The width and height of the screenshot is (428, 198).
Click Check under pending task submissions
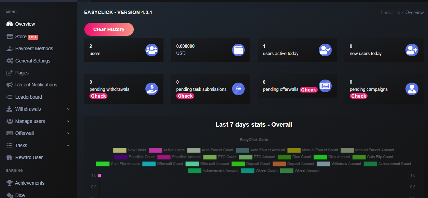tap(185, 96)
